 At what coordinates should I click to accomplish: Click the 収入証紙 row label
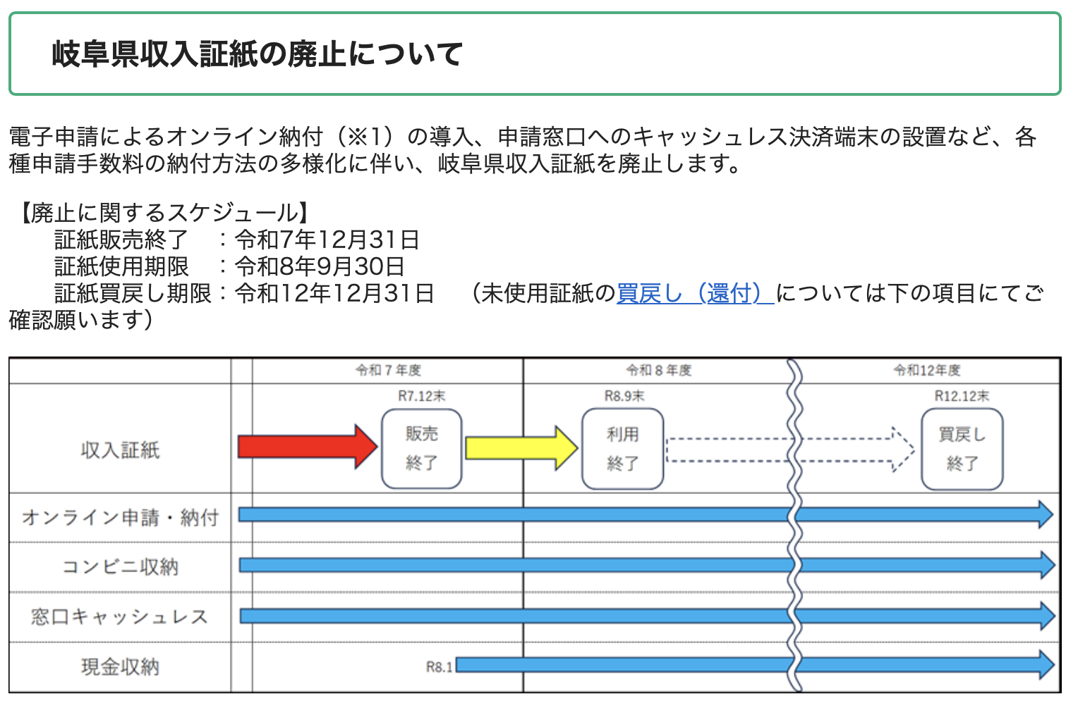[x=121, y=450]
